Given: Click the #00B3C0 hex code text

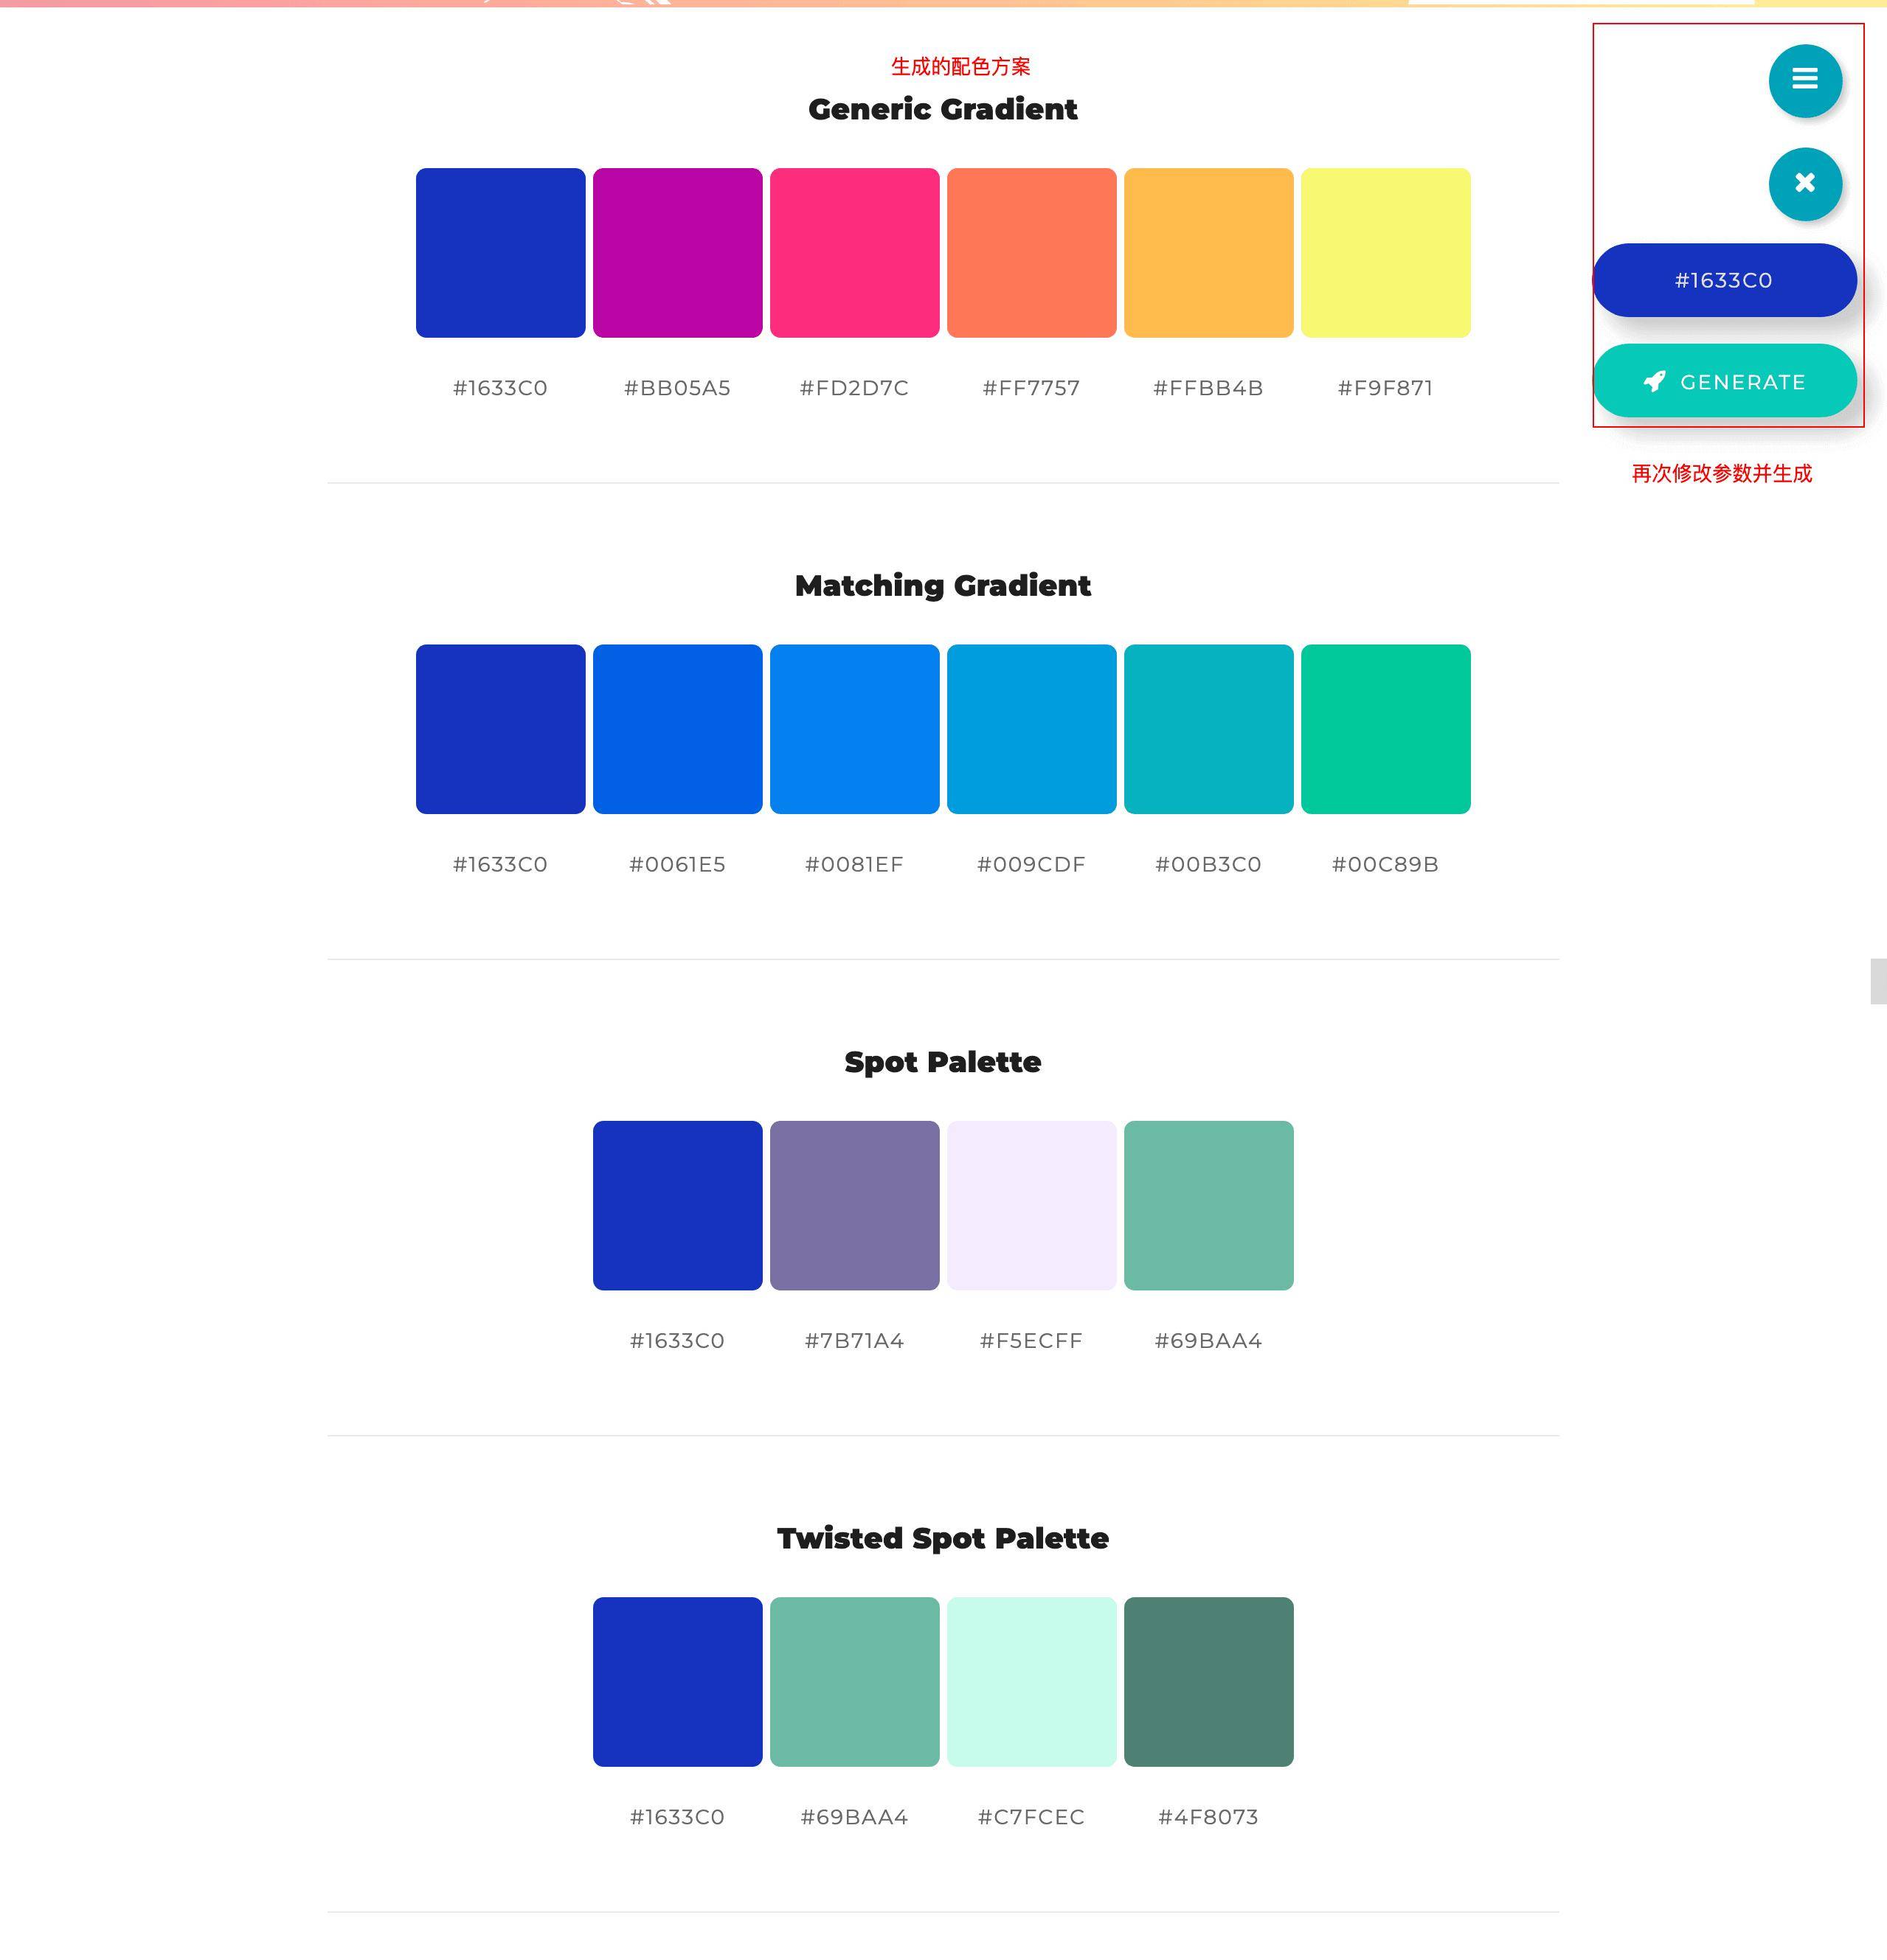Looking at the screenshot, I should 1208,864.
